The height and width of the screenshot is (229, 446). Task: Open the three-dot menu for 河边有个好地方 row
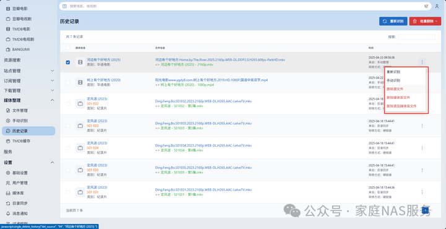click(x=422, y=62)
